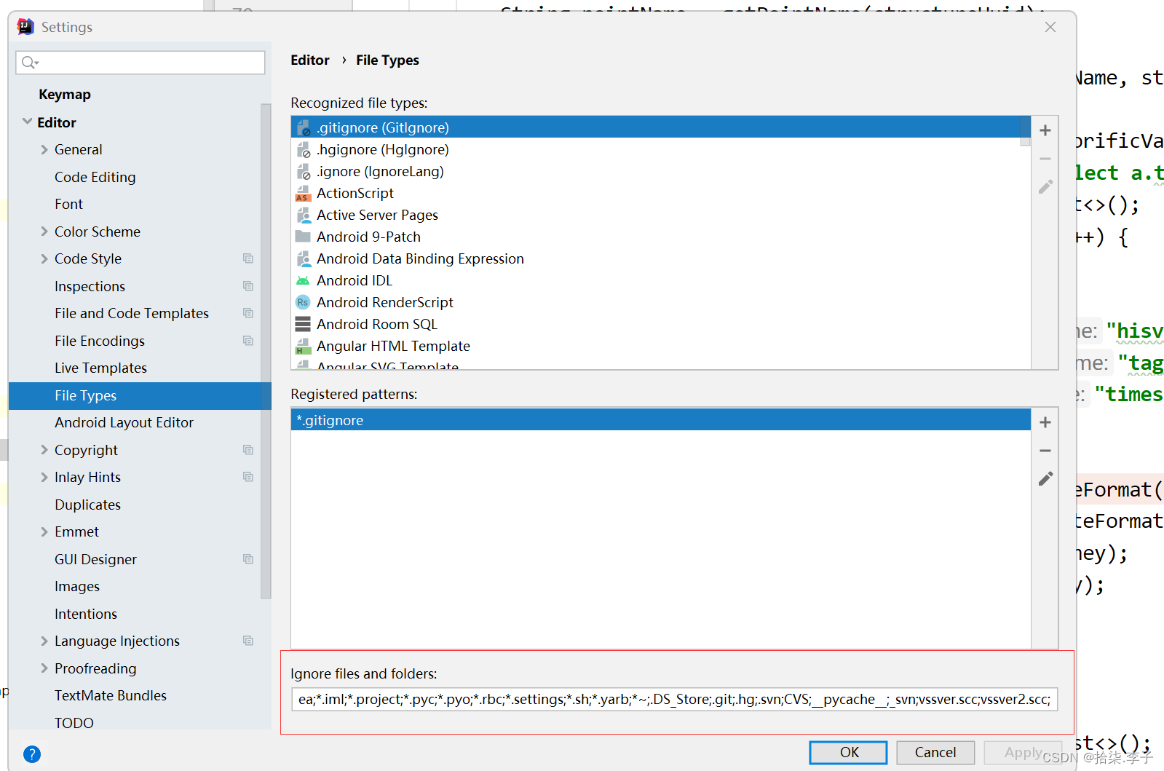Viewport: 1164px width, 771px height.
Task: Edit the selected registered pattern
Action: point(1045,478)
